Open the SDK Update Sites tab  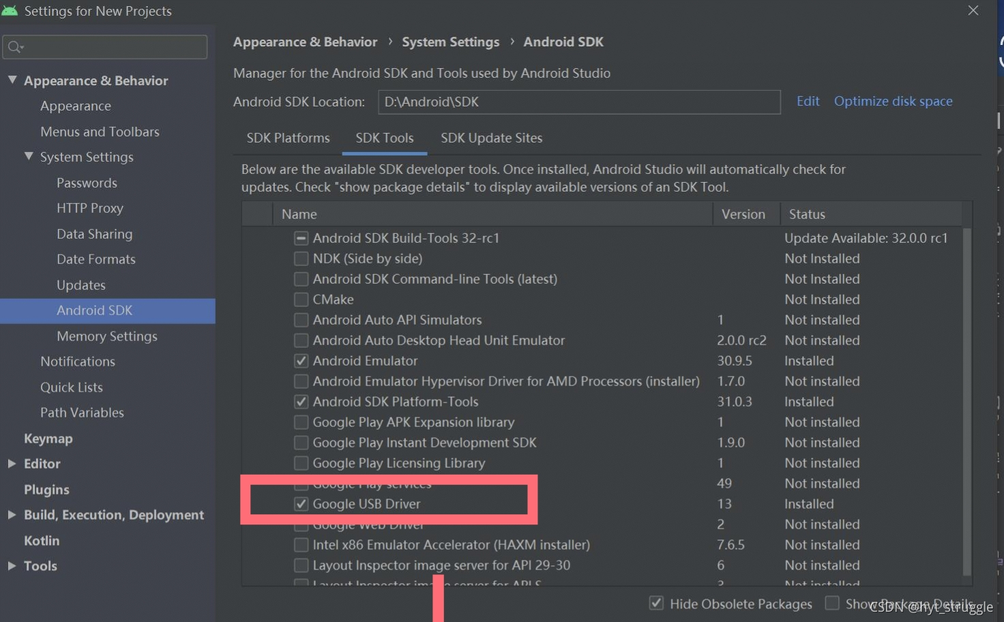tap(491, 138)
